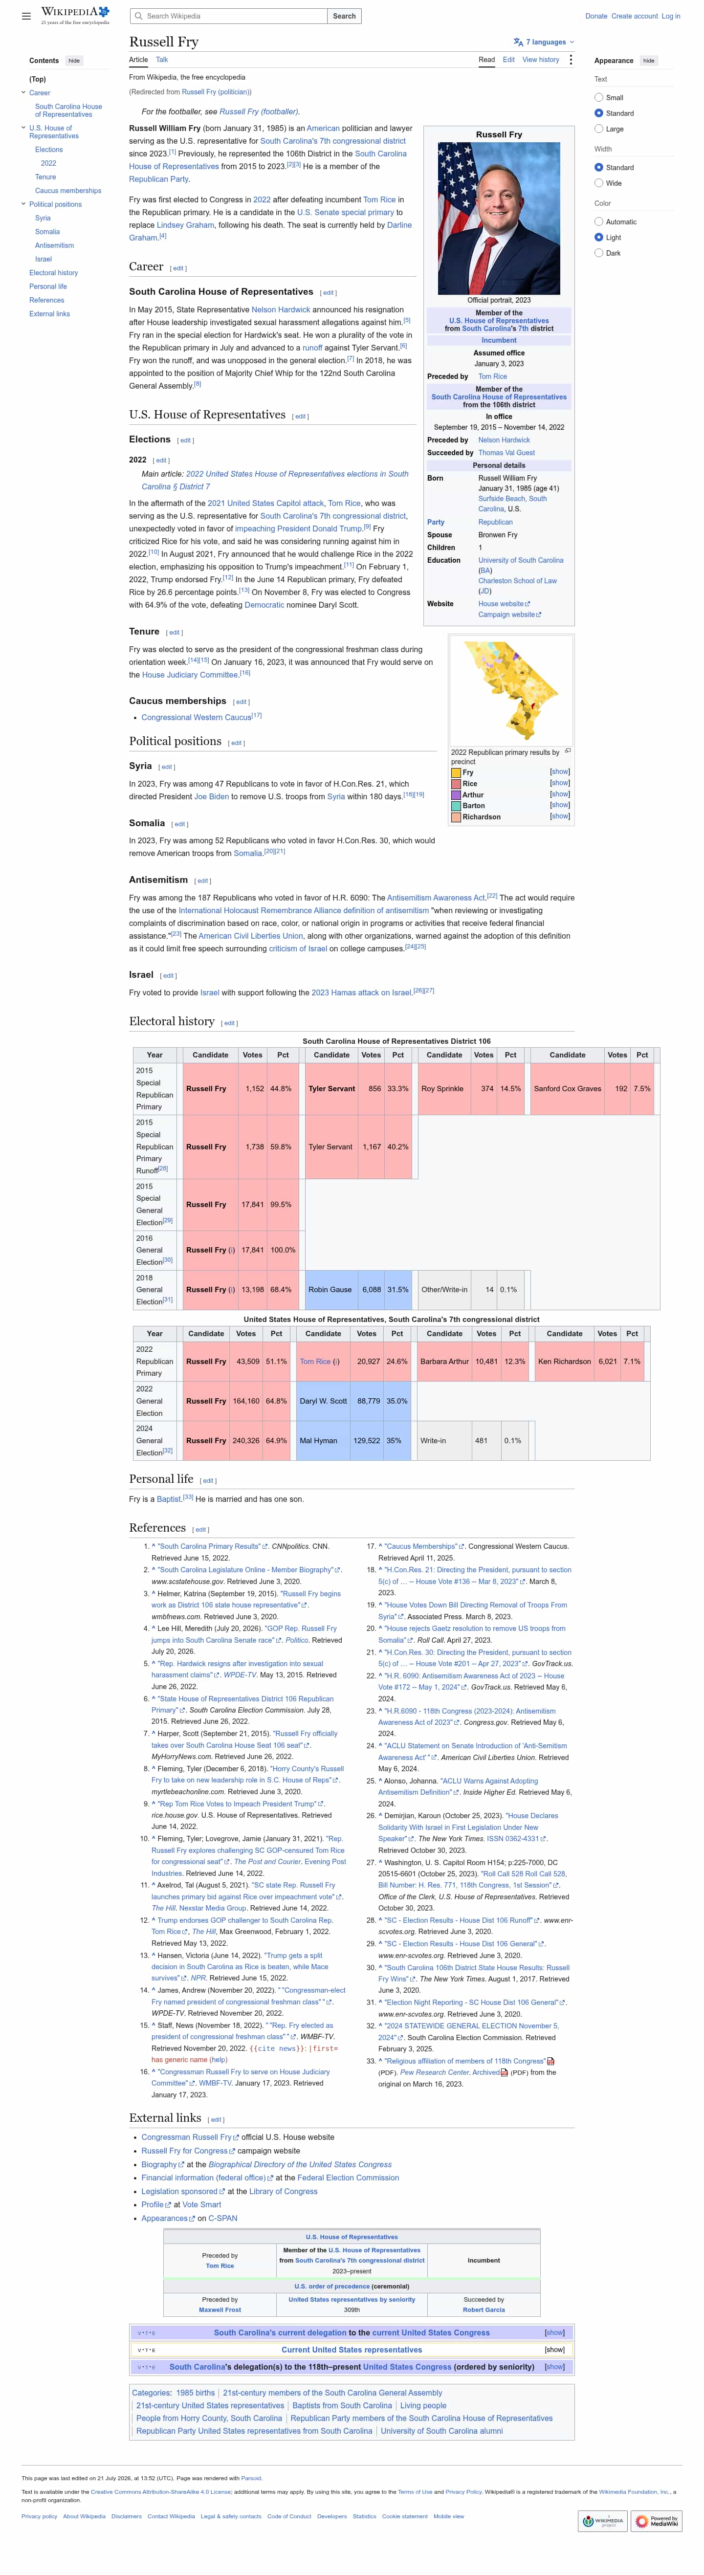Click the Rice orange legend swatch

point(456,784)
